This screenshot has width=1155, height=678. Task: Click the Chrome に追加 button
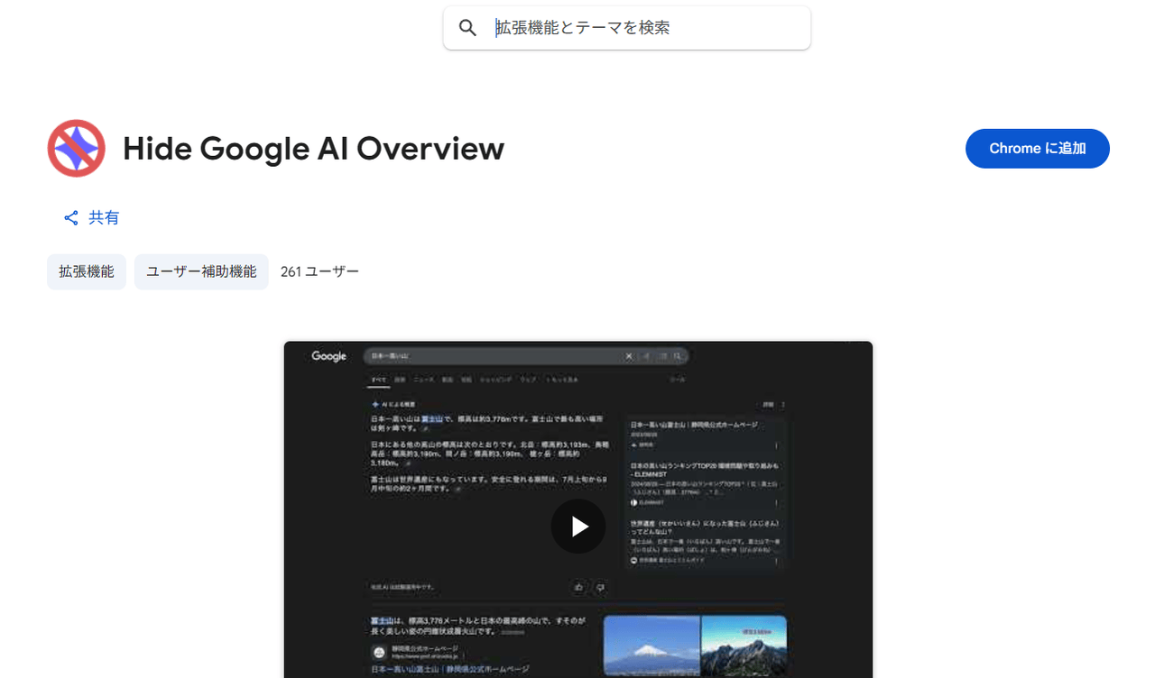coord(1037,149)
